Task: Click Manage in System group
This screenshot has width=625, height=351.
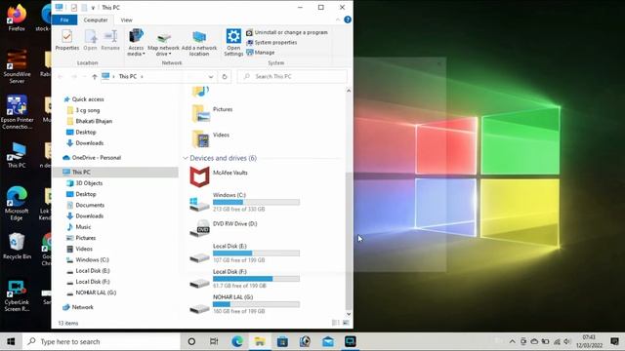Action: coord(261,52)
